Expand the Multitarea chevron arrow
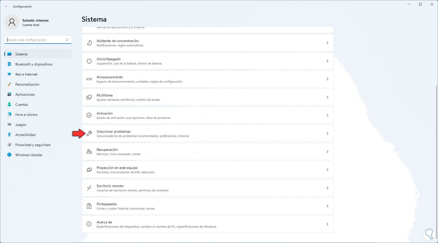The image size is (438, 243). point(327,97)
